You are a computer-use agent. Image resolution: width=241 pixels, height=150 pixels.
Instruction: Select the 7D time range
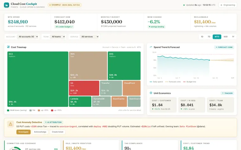(x=209, y=37)
